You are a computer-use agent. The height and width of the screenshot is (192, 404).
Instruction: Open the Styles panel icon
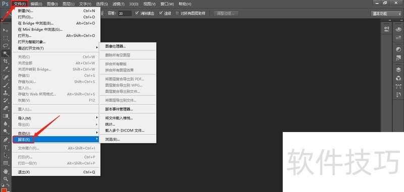[398, 58]
